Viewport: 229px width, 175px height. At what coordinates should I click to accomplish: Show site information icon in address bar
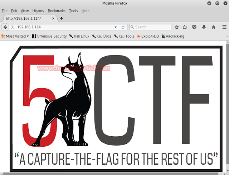pos(13,27)
